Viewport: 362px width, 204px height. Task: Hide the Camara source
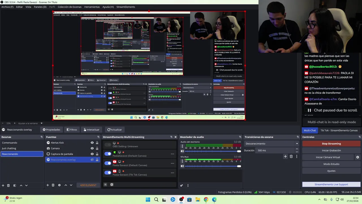coord(92,148)
